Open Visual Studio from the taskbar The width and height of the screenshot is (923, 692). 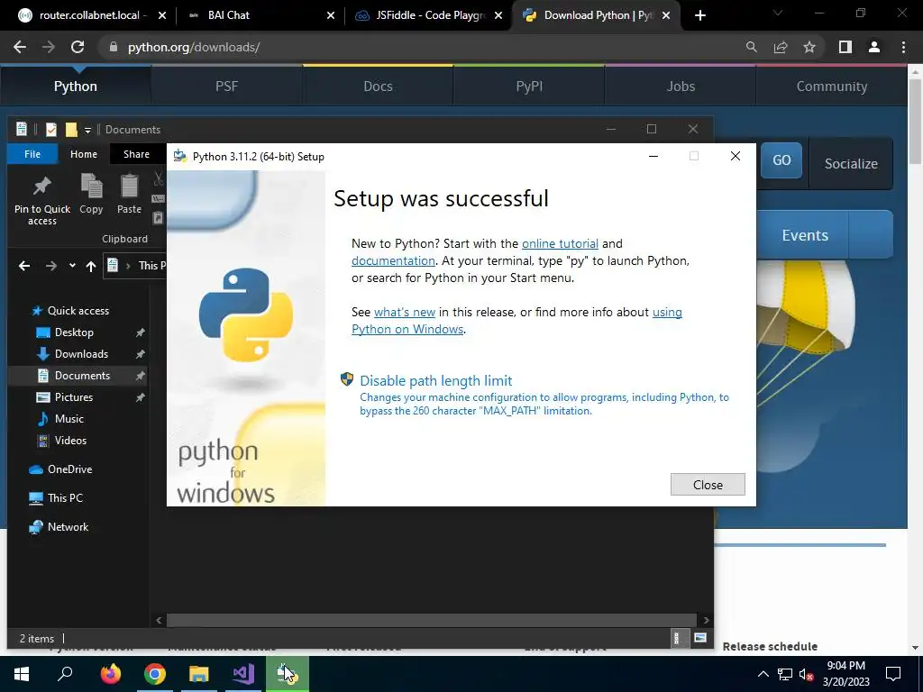pos(242,674)
